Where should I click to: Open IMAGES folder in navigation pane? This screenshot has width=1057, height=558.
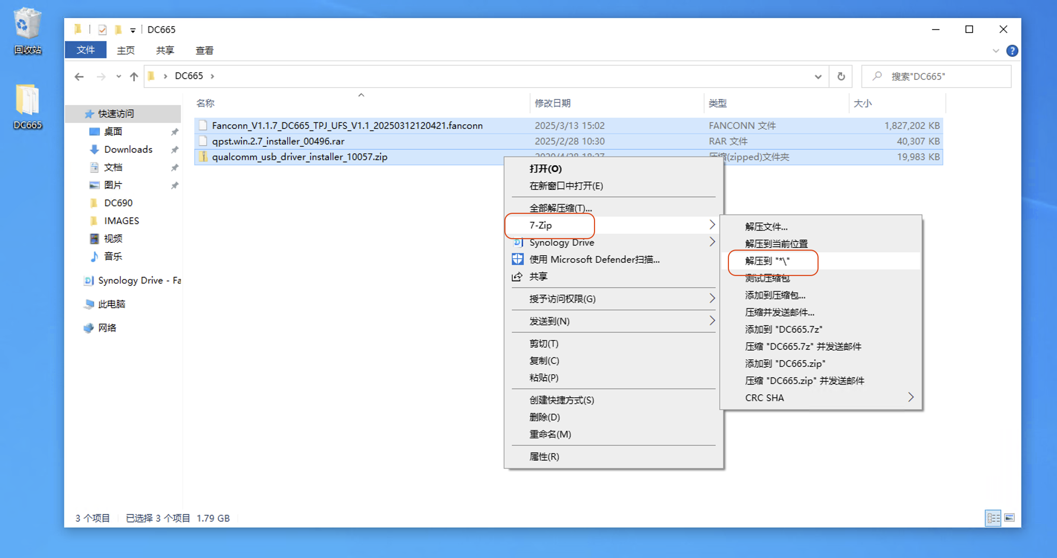(122, 221)
